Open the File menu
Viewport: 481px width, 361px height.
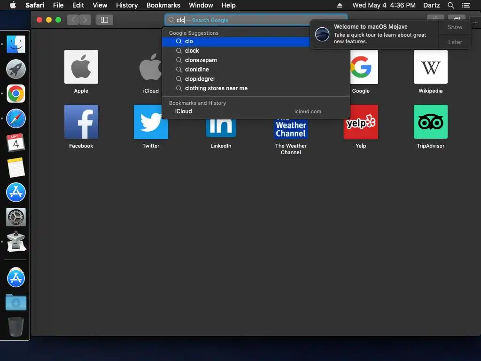click(x=58, y=5)
